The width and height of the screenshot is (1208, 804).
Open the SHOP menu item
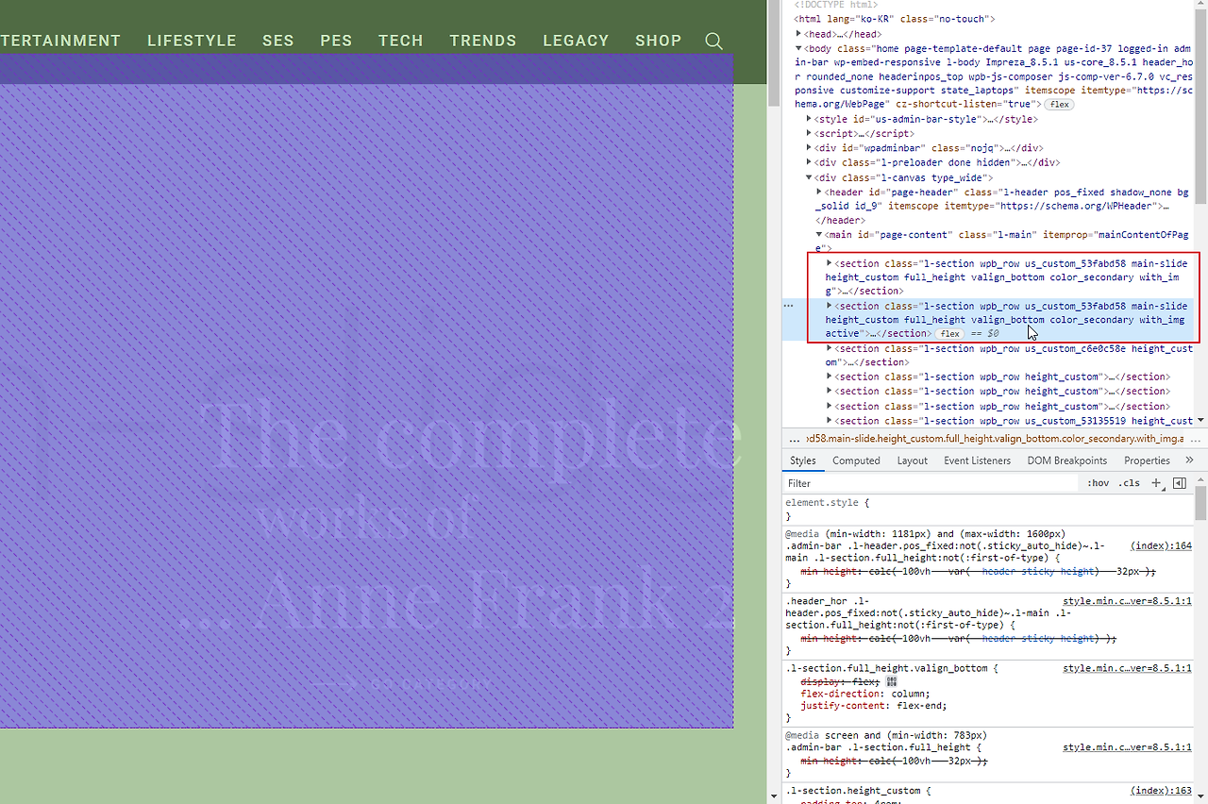tap(658, 41)
